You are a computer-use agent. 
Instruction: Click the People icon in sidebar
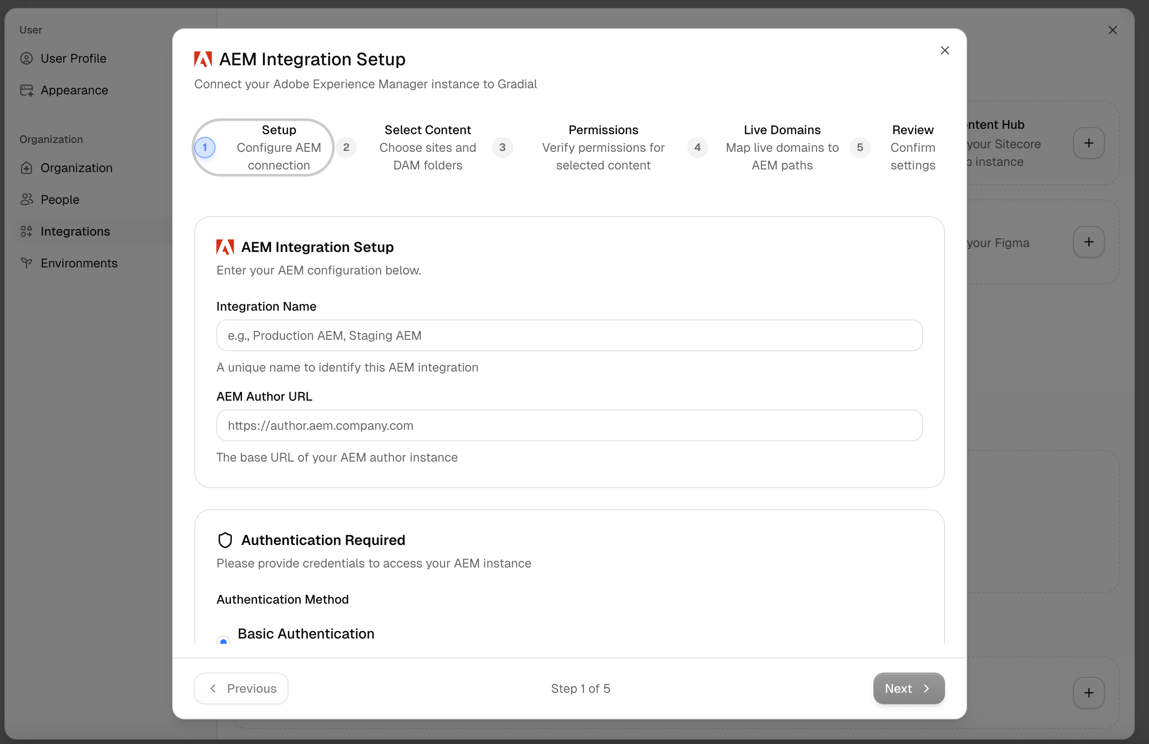(x=26, y=199)
